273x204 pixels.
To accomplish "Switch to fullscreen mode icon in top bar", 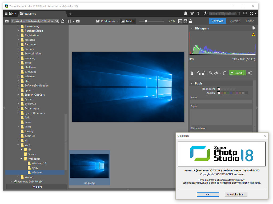I will click(x=251, y=13).
